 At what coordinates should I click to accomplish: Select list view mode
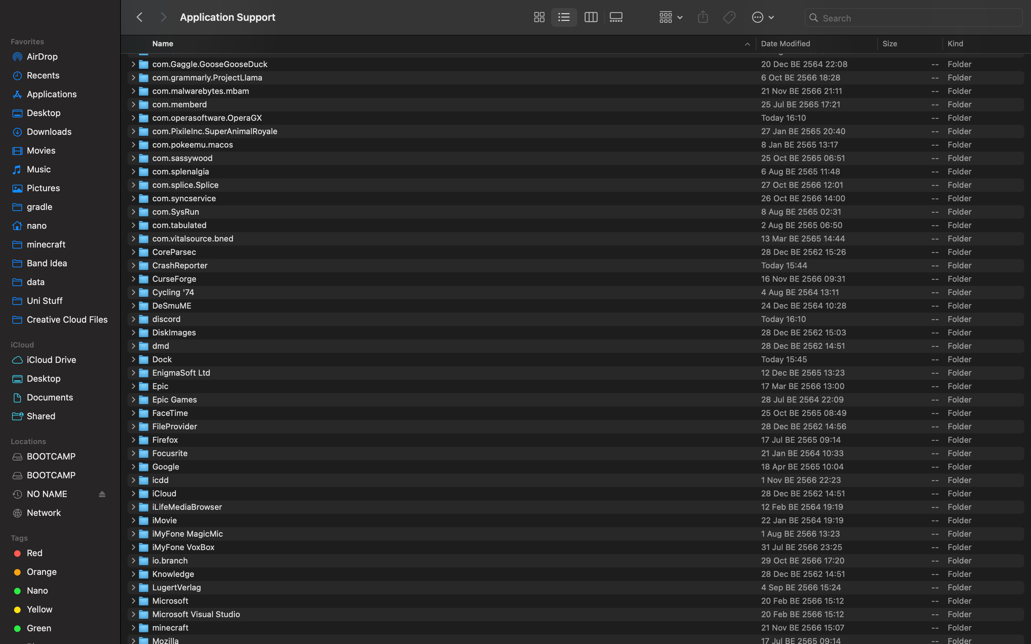tap(564, 17)
